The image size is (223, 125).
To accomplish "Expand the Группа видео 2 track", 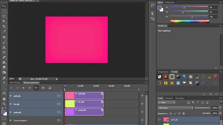I will [x=10, y=120].
